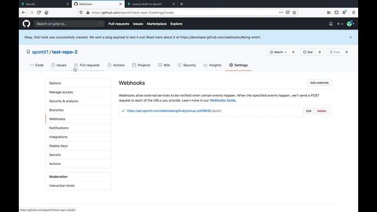Open the Settings tab
This screenshot has height=212, width=377.
(238, 65)
